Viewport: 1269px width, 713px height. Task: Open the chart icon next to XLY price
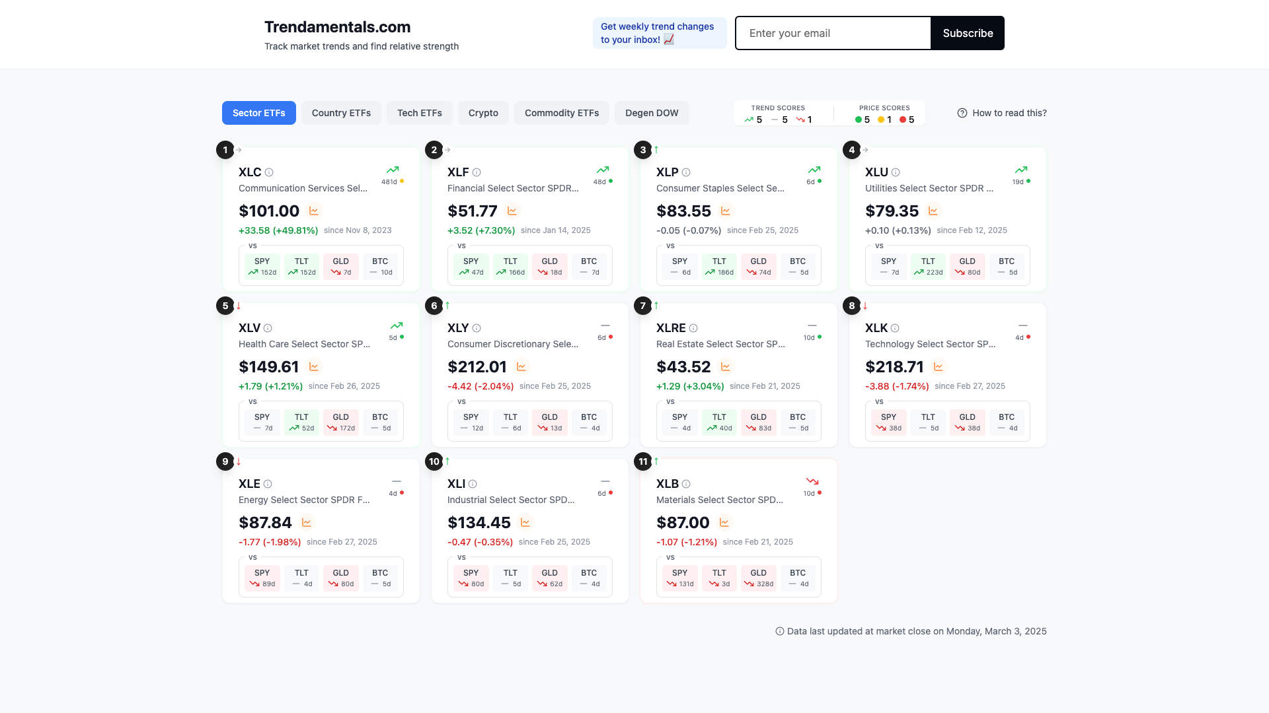coord(521,367)
